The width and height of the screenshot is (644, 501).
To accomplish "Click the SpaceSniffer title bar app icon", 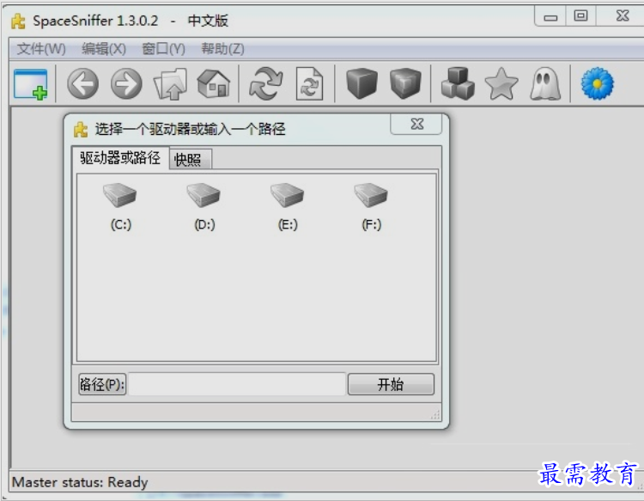I will coord(18,21).
